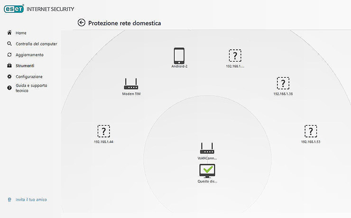Click the Questo dis... label text

(x=207, y=182)
